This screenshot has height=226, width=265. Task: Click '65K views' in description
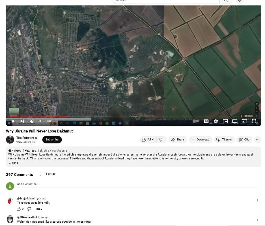pyautogui.click(x=15, y=151)
